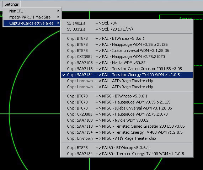Pick SAA7113 PAL Terratec Cameo Grabster
Viewport: 203px width, 170px height.
127,69
